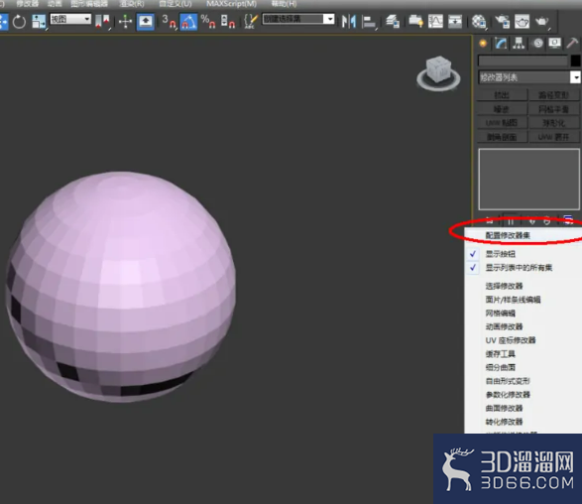Switch to Create command panel tab
582x504 pixels.
tap(483, 44)
